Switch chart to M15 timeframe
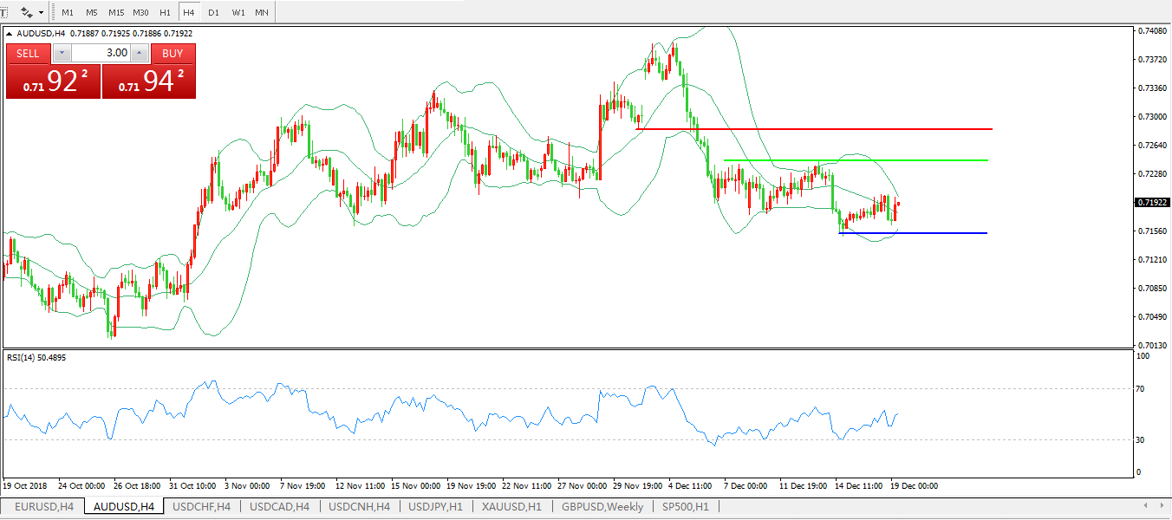The width and height of the screenshot is (1172, 520). pyautogui.click(x=116, y=13)
